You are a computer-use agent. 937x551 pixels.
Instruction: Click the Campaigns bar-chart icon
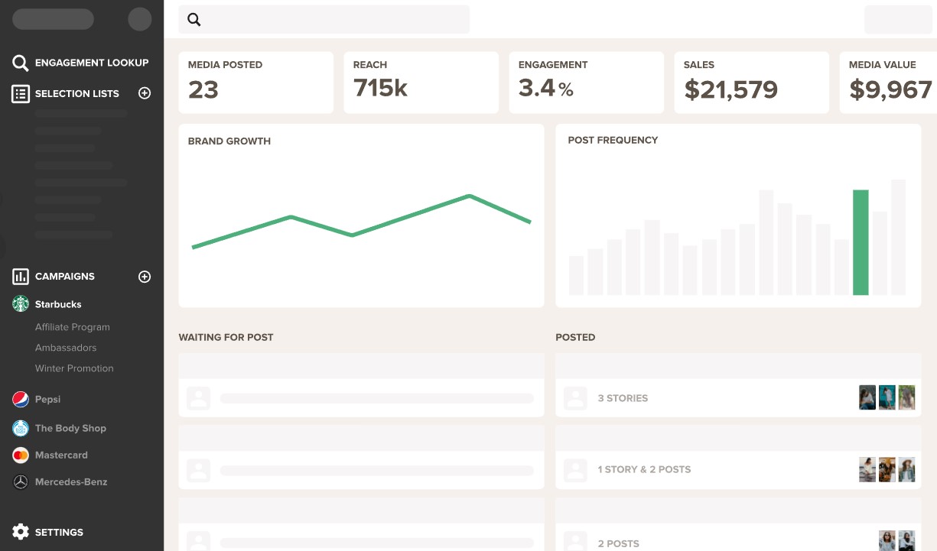(19, 277)
